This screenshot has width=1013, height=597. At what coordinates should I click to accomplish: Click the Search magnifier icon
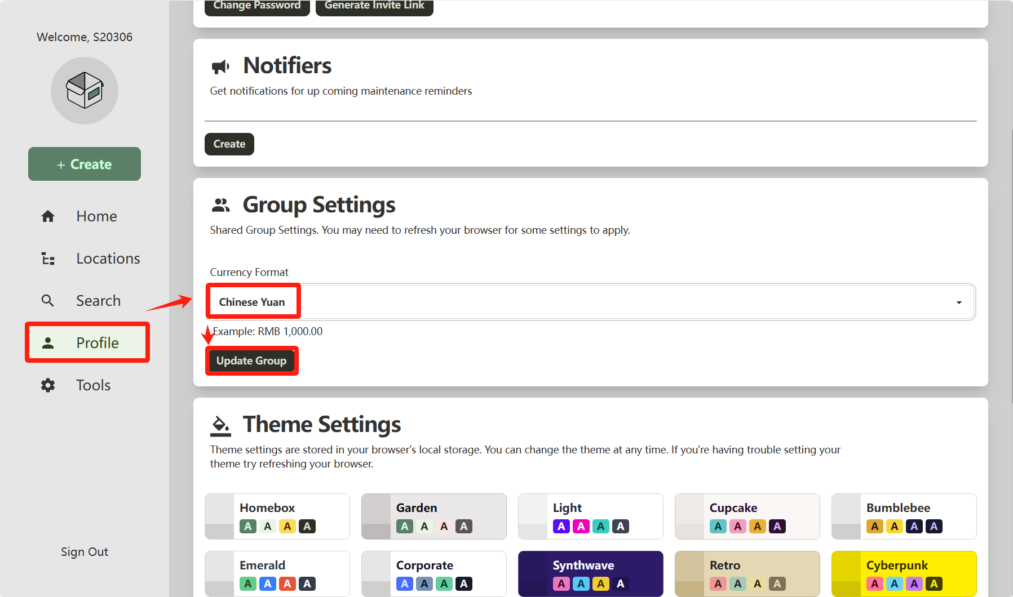coord(48,301)
